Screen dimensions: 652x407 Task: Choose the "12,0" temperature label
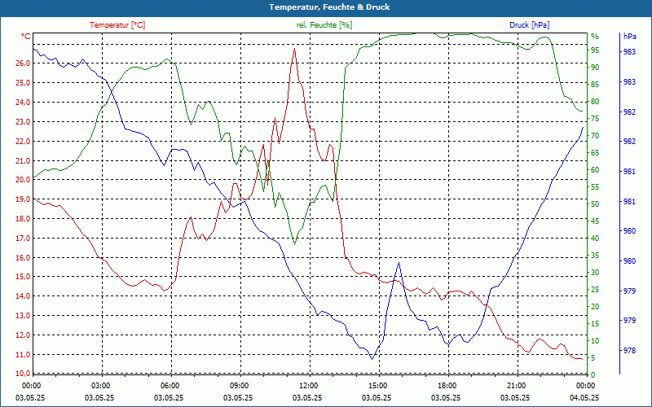click(23, 335)
